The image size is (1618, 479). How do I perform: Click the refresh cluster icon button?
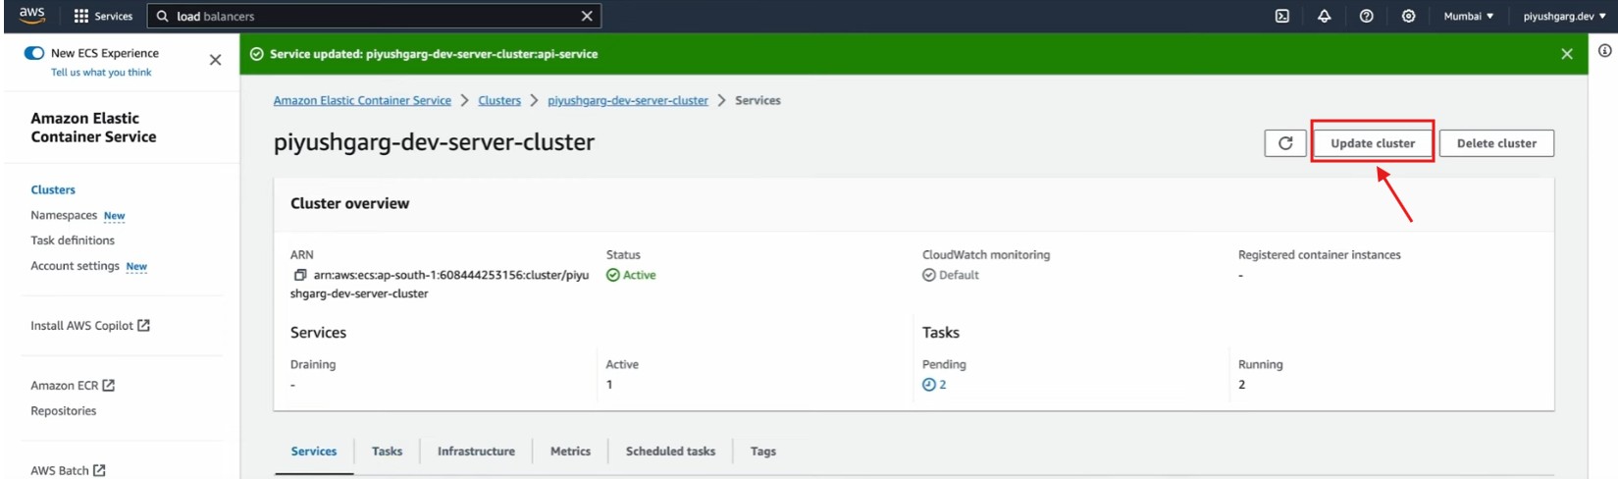[x=1285, y=143]
